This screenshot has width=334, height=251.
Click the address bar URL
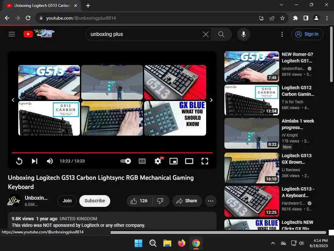(81, 18)
